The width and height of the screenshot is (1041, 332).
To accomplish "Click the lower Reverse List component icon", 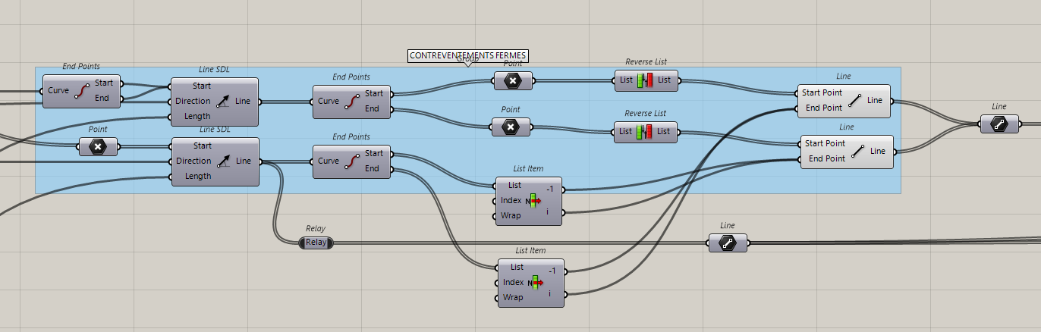I will tap(644, 131).
